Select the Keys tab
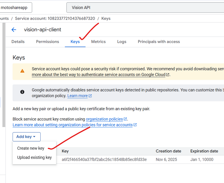Image resolution: width=224 pixels, height=183 pixels. tap(75, 41)
